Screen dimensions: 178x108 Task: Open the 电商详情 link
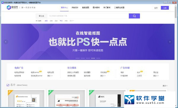(18, 76)
